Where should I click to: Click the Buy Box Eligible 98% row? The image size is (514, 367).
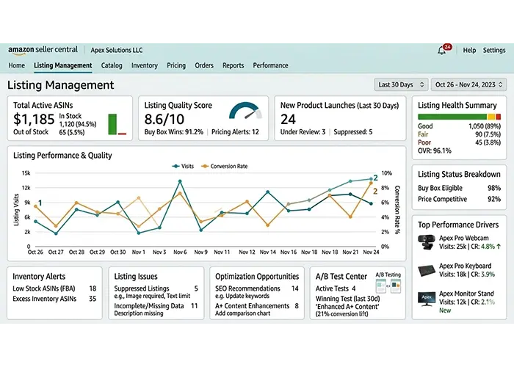coord(459,188)
